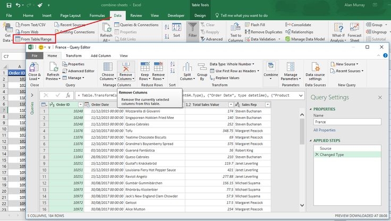Click the Refresh Preview icon

point(53,67)
